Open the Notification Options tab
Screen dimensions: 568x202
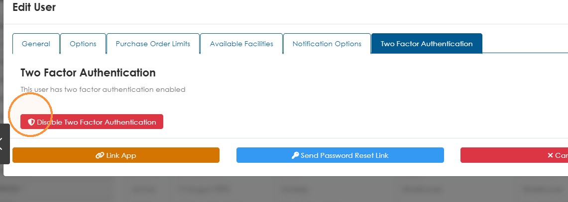pyautogui.click(x=327, y=44)
